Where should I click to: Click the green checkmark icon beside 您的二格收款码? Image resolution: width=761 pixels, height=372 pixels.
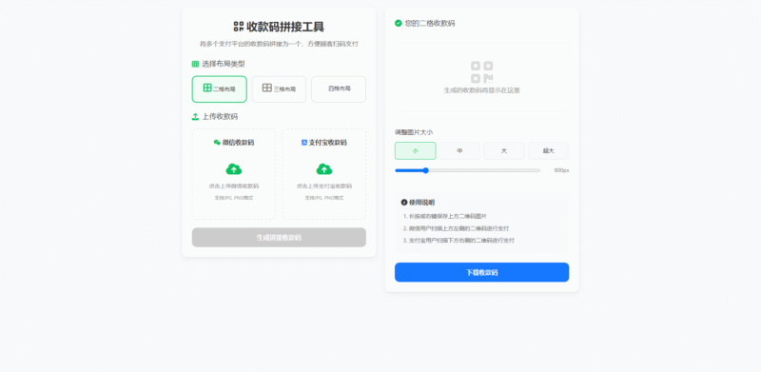pos(399,23)
